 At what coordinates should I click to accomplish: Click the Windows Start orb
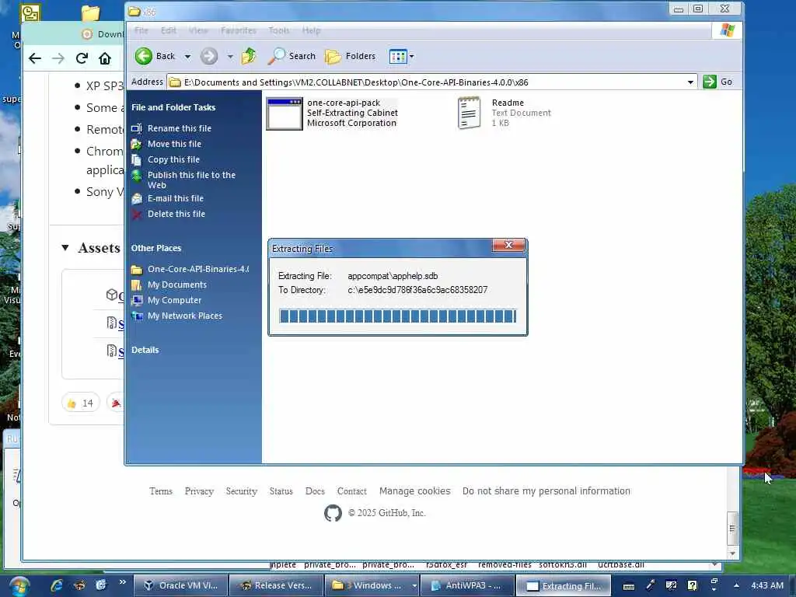19,586
